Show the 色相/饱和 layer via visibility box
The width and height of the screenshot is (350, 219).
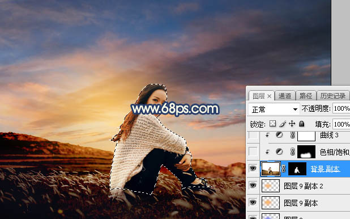click(x=253, y=151)
